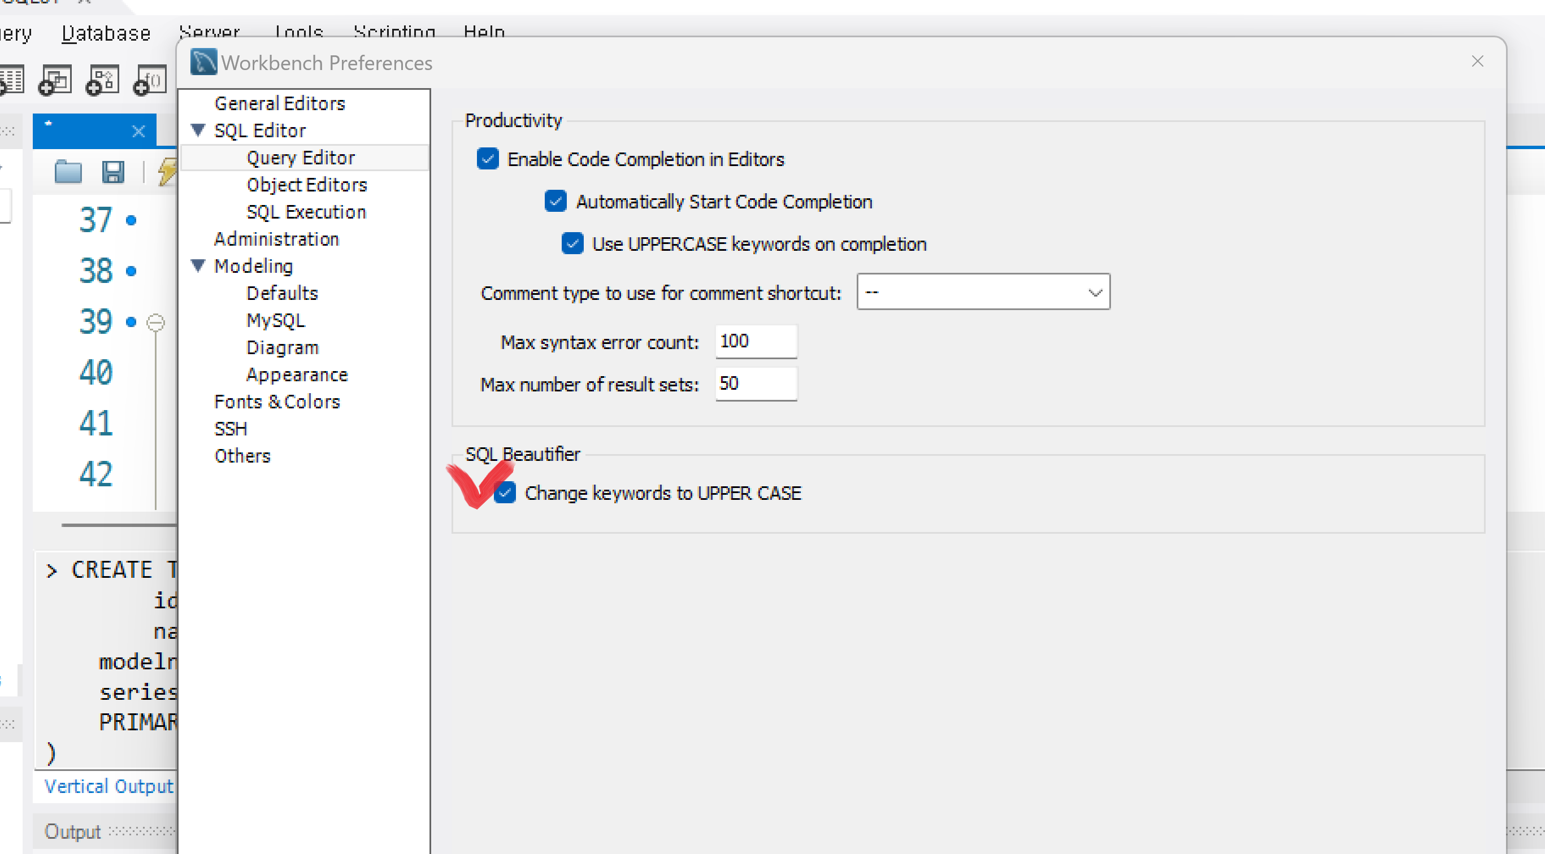Collapse the code fold at line 39
This screenshot has width=1545, height=854.
[x=156, y=323]
